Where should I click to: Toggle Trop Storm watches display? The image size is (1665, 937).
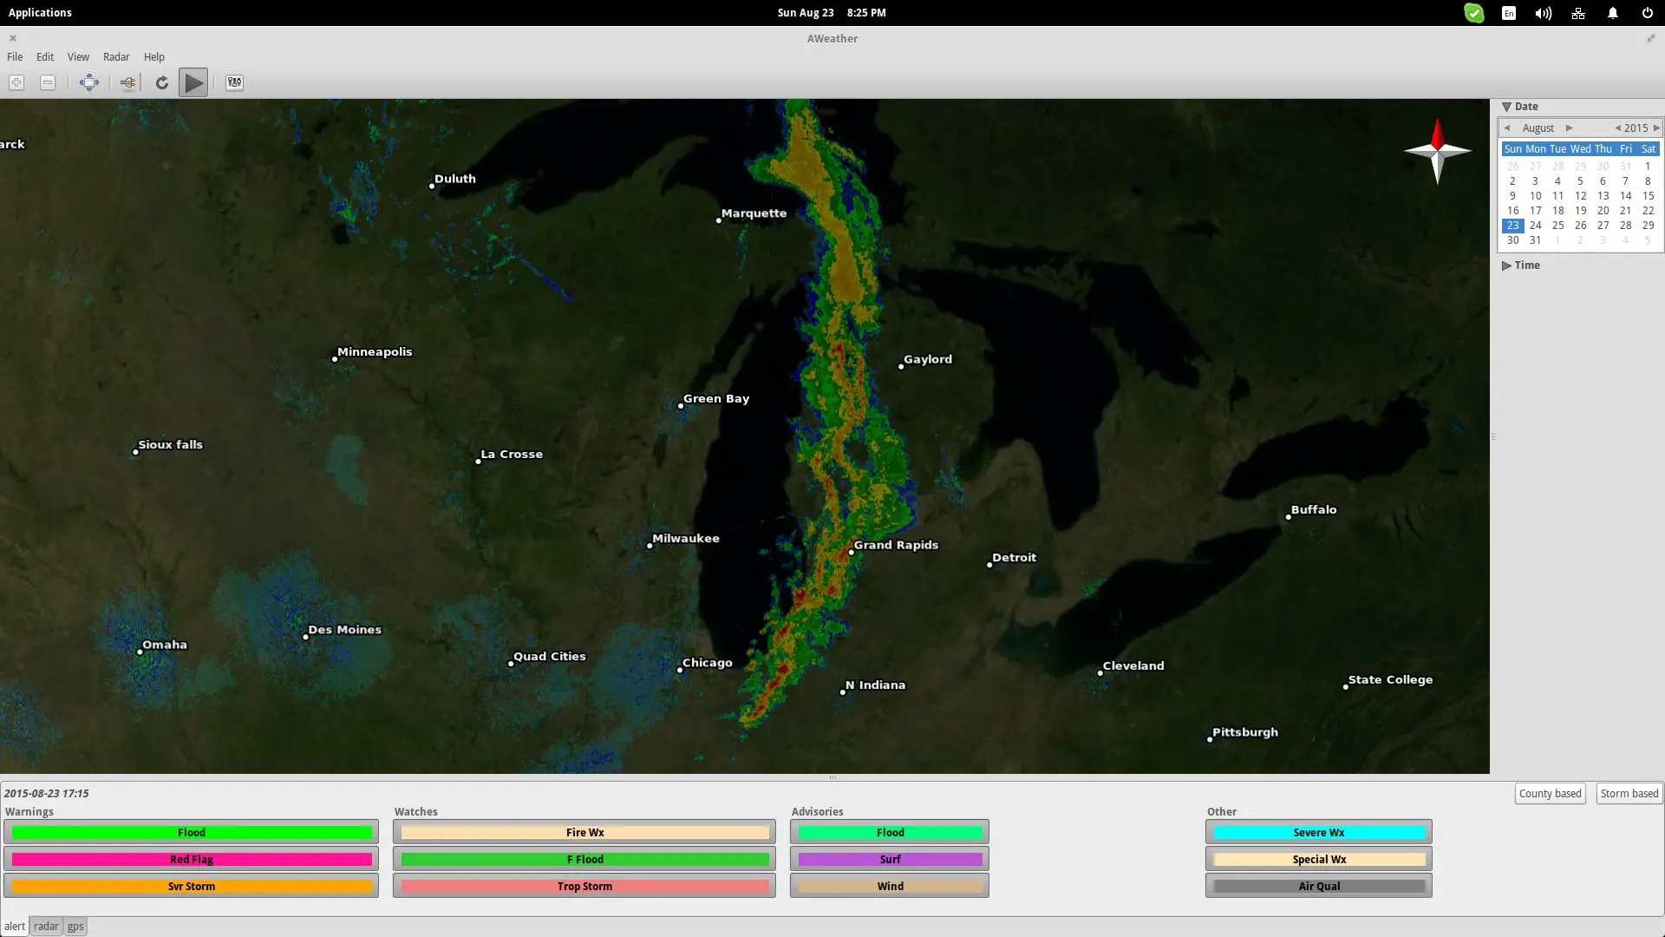click(584, 887)
